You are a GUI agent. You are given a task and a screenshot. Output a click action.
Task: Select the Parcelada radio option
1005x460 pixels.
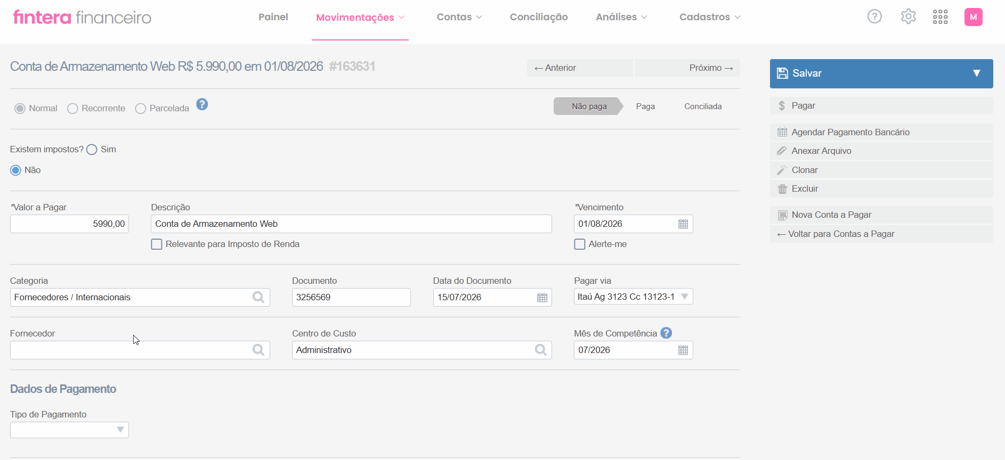point(141,109)
